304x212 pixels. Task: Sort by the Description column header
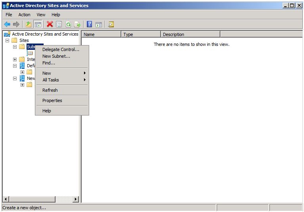pyautogui.click(x=190, y=34)
